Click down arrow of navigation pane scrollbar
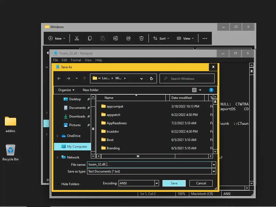This screenshot has width=276, height=207. (x=93, y=156)
